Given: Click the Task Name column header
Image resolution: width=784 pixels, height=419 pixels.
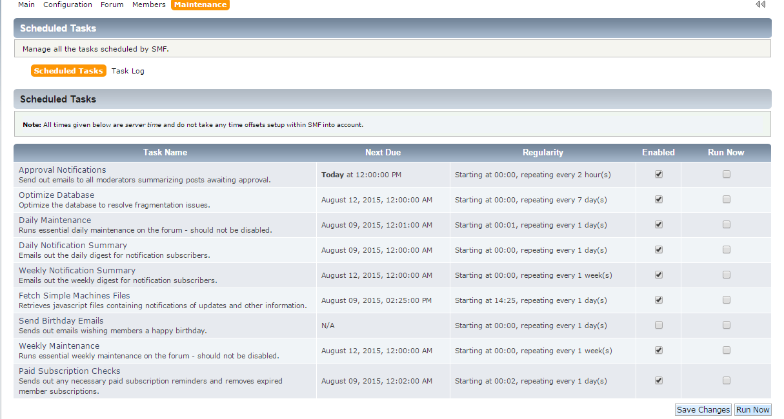Looking at the screenshot, I should click(165, 153).
